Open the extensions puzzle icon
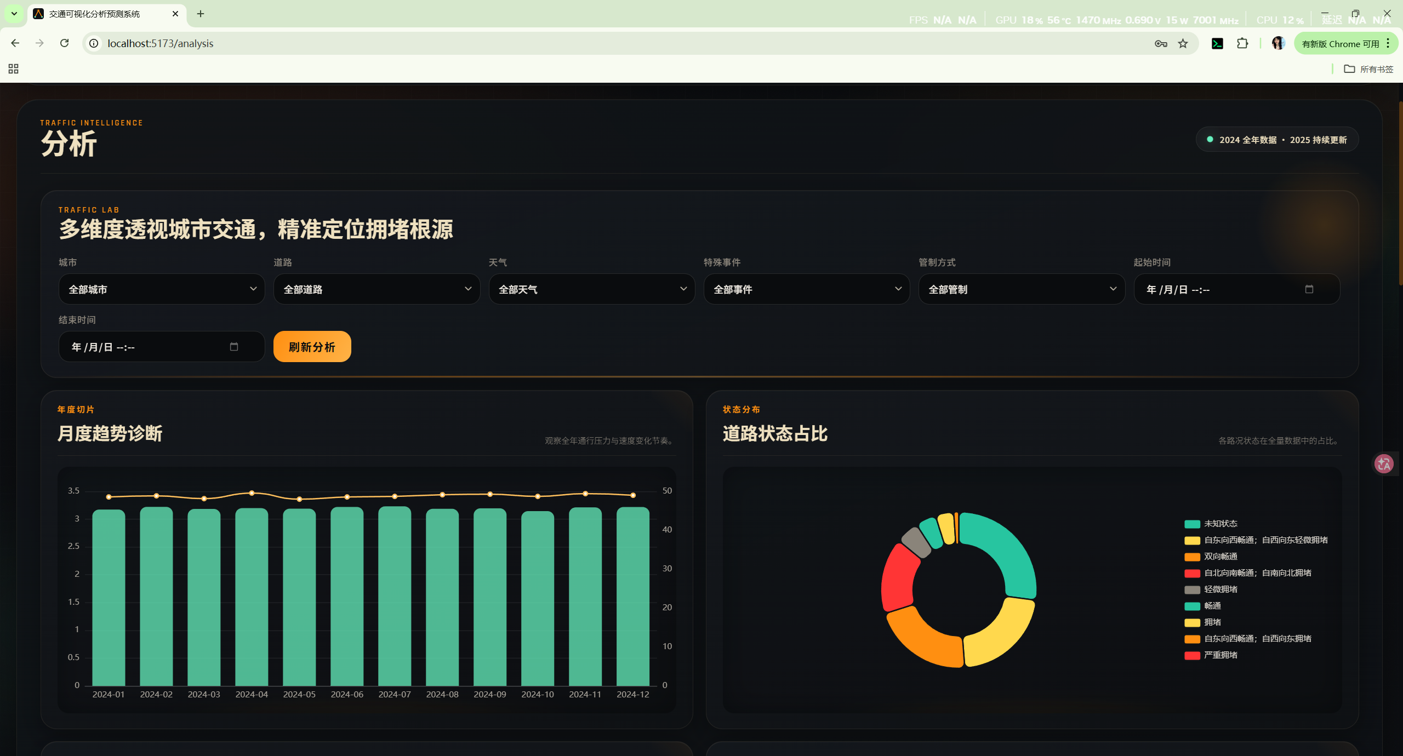Image resolution: width=1403 pixels, height=756 pixels. coord(1242,44)
